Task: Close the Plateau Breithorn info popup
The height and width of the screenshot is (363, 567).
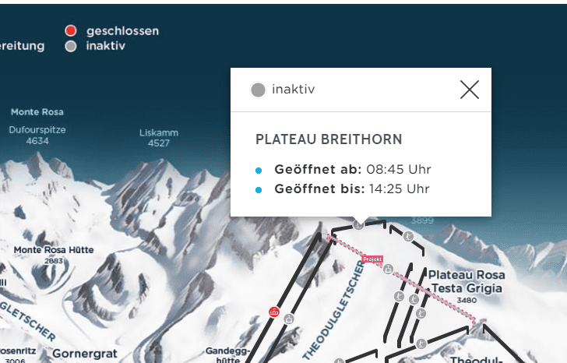Action: click(x=469, y=90)
